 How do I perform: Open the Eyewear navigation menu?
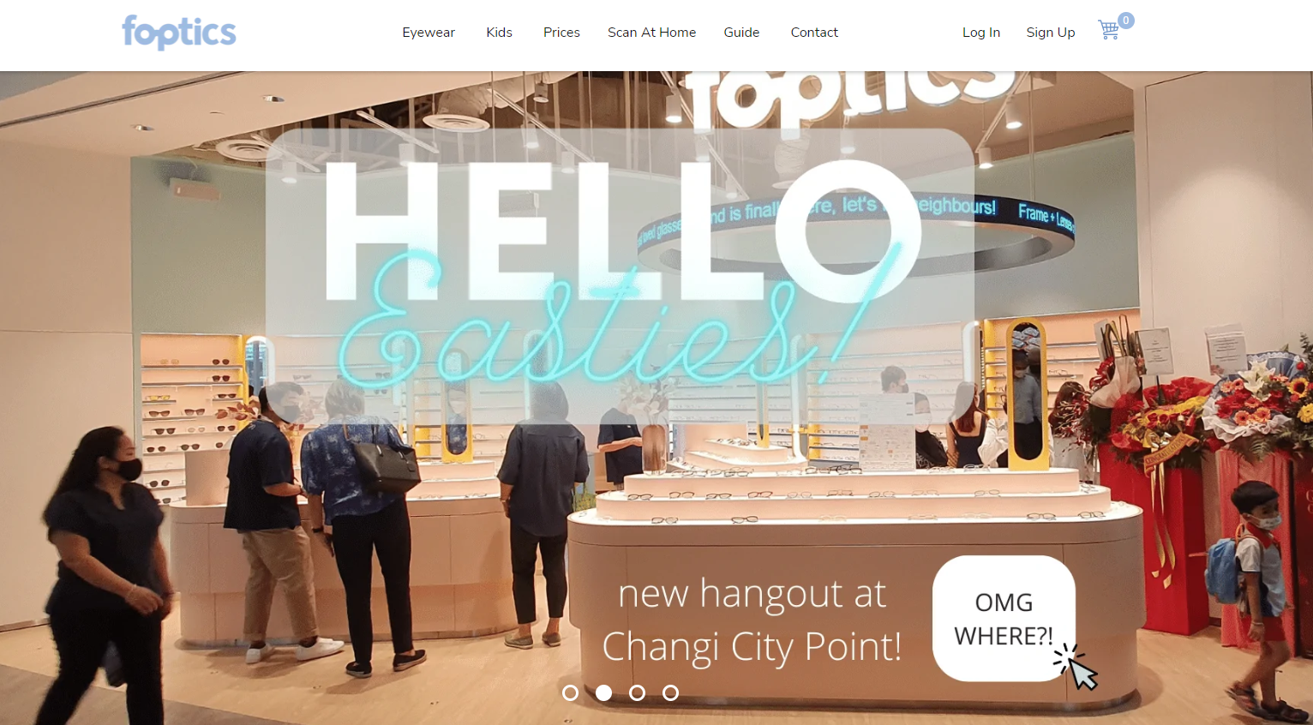[x=429, y=33]
